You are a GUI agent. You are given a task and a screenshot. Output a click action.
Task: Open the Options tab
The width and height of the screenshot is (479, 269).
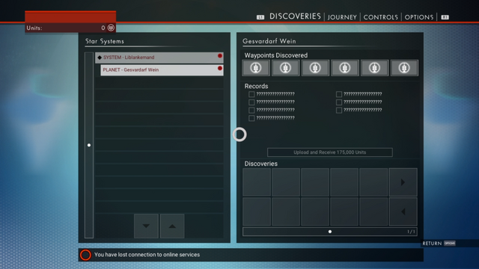tap(419, 17)
